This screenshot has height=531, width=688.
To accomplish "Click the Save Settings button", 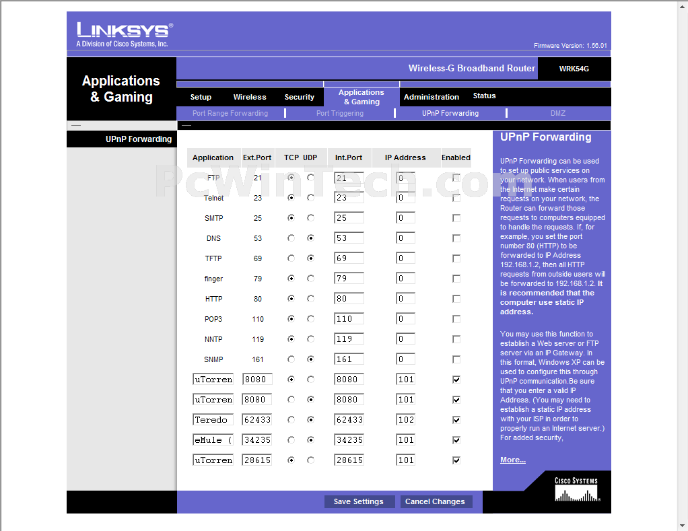I will (359, 501).
